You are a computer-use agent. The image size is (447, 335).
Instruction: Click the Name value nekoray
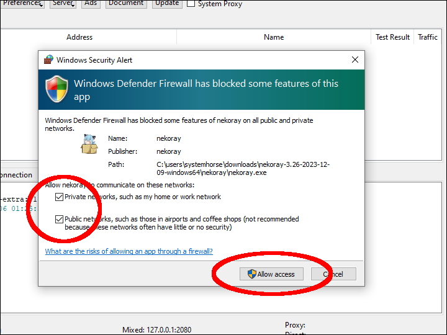(x=169, y=138)
